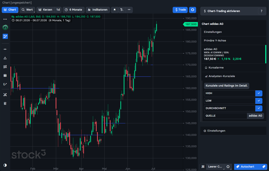The height and width of the screenshot is (171, 269).
Task: Click the blue Trade button
Action: click(180, 10)
